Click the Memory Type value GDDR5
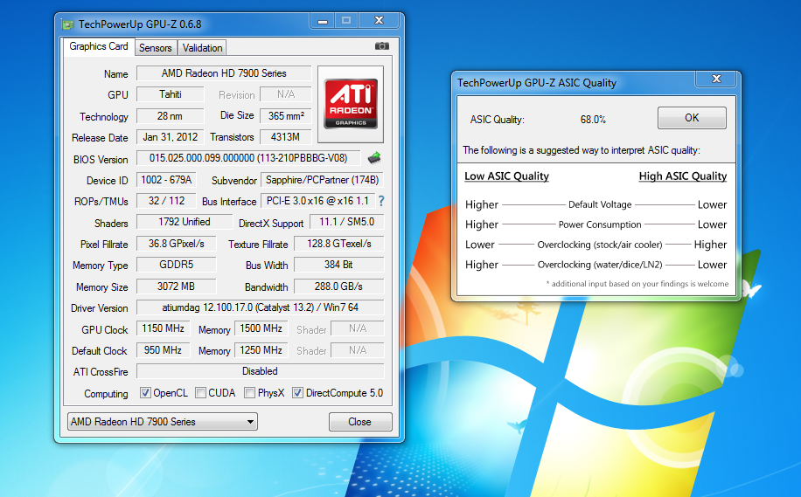 177,265
